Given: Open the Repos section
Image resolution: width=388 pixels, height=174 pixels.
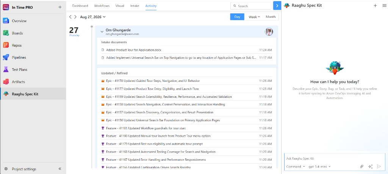Looking at the screenshot, I should click(x=33, y=45).
